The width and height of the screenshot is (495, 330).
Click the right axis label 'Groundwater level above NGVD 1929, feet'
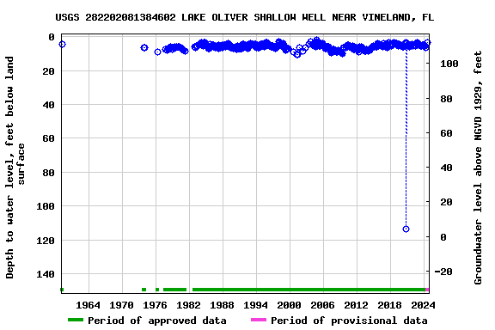pyautogui.click(x=478, y=168)
